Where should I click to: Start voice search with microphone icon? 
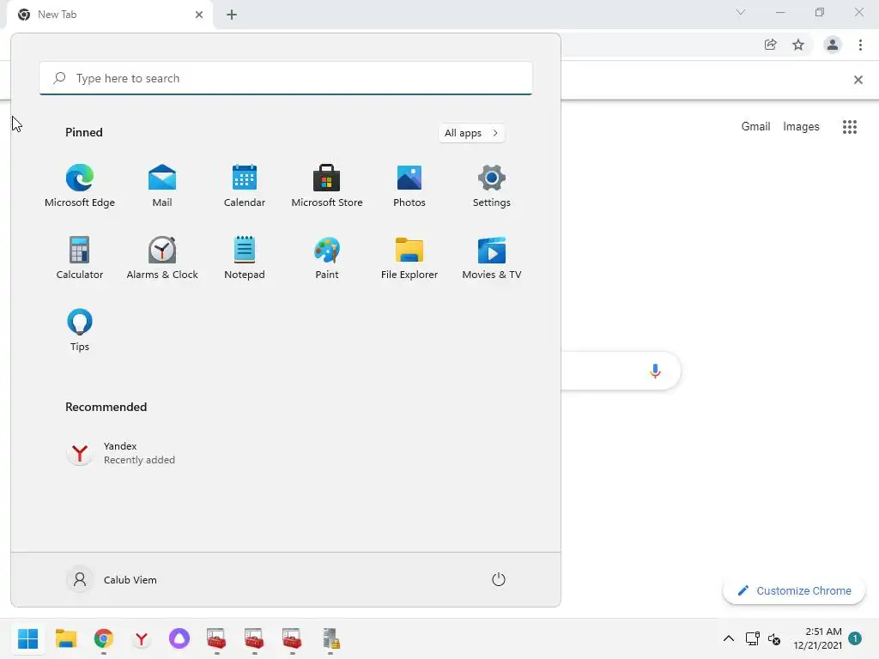(655, 371)
